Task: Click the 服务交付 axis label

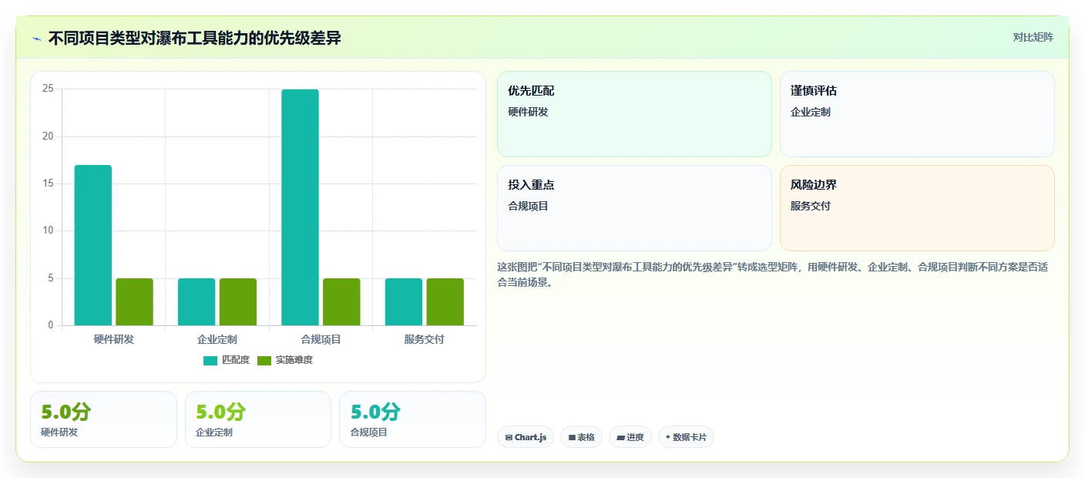Action: (x=424, y=339)
